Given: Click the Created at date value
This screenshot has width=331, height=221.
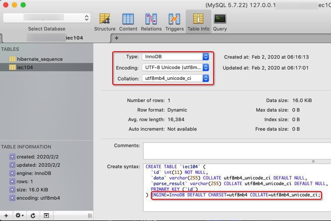Looking at the screenshot, I should point(280,57).
